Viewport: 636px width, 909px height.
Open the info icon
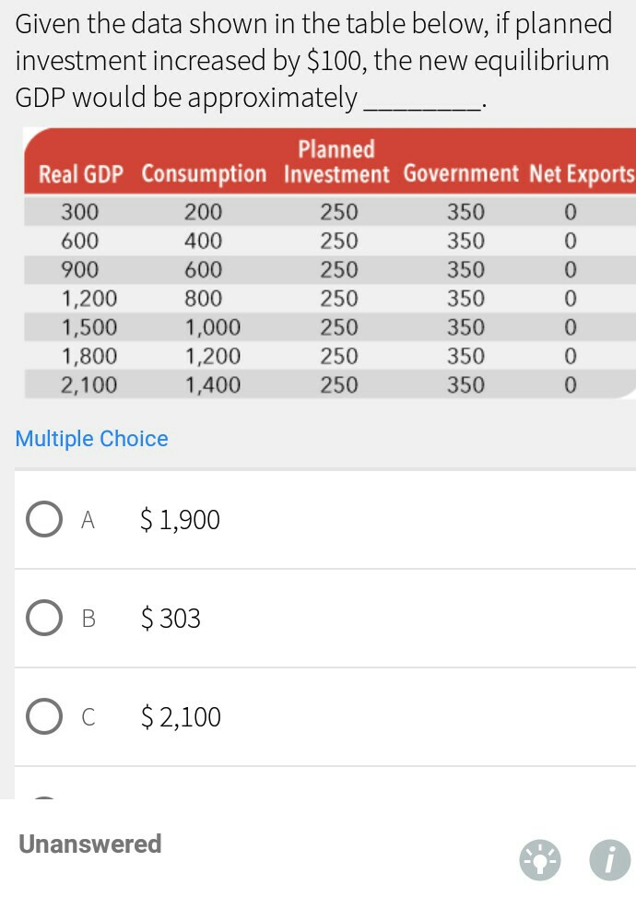(x=610, y=860)
